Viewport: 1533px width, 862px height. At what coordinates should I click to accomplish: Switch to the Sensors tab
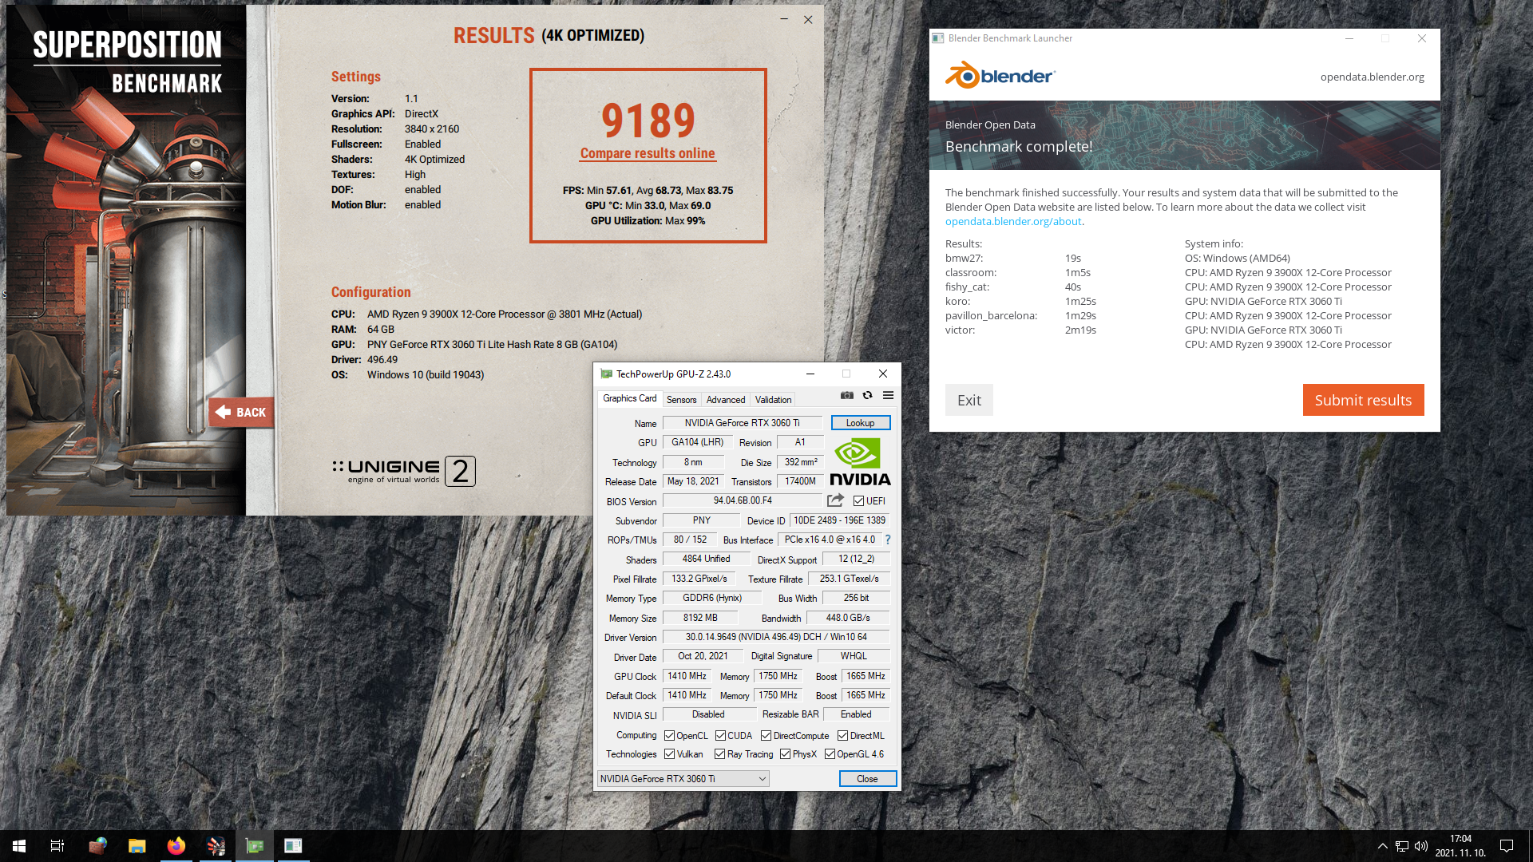[681, 400]
